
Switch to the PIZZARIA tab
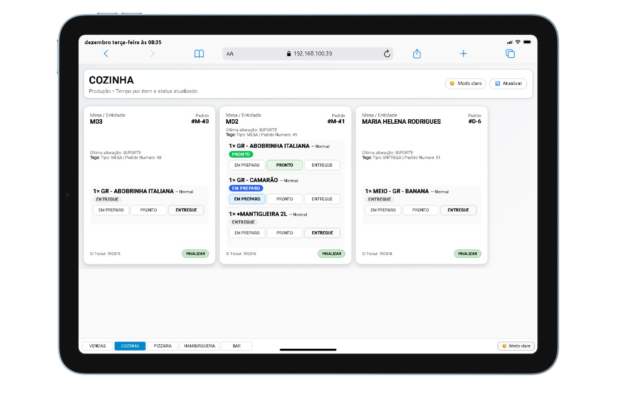pos(163,346)
